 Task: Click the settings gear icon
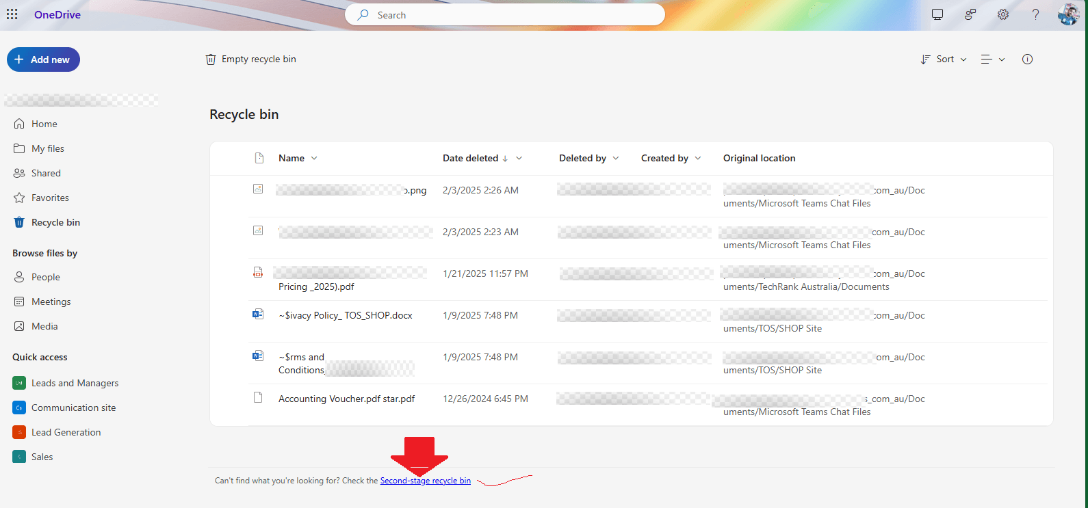pos(1002,14)
